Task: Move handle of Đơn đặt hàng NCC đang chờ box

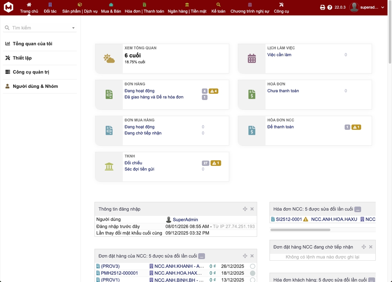Action: click(x=364, y=247)
